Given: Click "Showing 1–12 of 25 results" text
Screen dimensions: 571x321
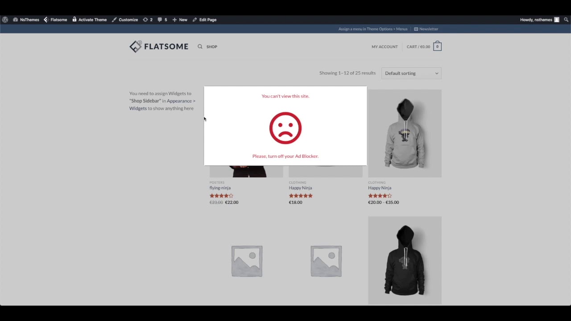Looking at the screenshot, I should [x=348, y=73].
